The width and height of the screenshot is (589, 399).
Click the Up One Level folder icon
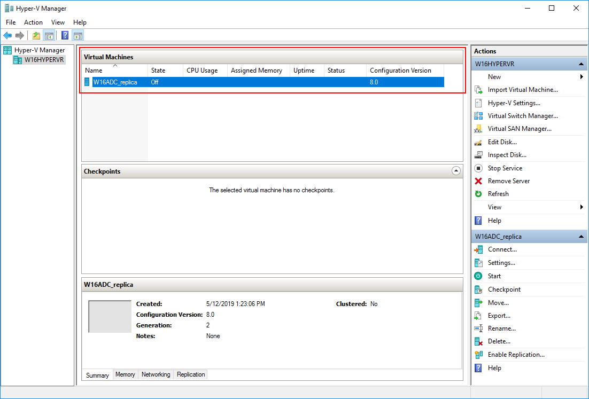tap(36, 36)
